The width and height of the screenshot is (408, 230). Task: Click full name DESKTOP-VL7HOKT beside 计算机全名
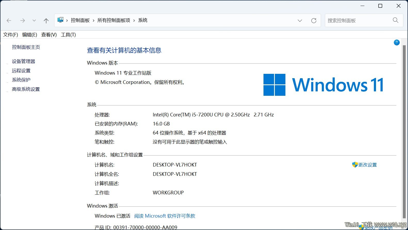coord(175,174)
